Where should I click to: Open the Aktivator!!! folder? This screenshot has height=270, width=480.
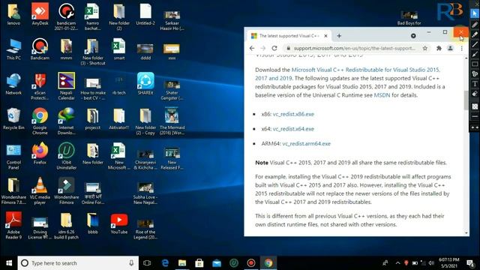[119, 118]
